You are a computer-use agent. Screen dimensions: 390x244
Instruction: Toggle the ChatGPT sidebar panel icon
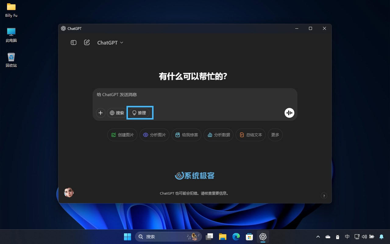(x=73, y=43)
